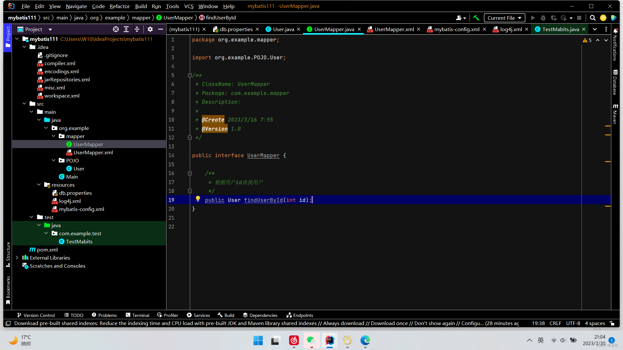
Task: Click the Search Everywhere magnifier icon
Action: pos(592,18)
